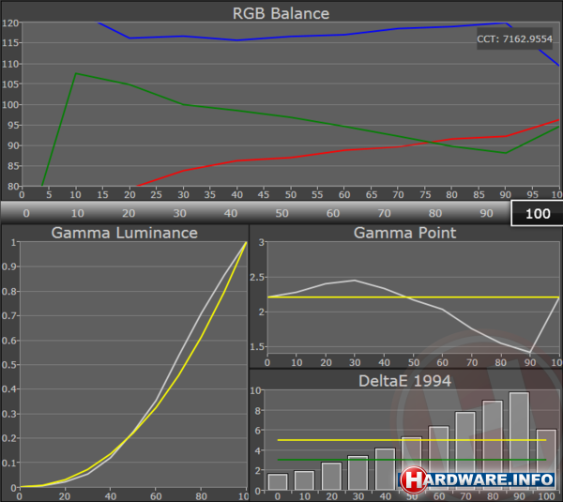Image resolution: width=563 pixels, height=502 pixels.
Task: Select the 80 grayscale step
Action: click(x=435, y=213)
